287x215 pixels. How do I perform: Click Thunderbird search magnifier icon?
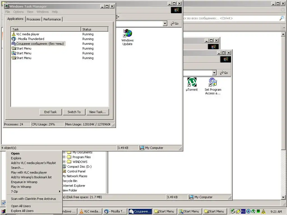point(282,18)
